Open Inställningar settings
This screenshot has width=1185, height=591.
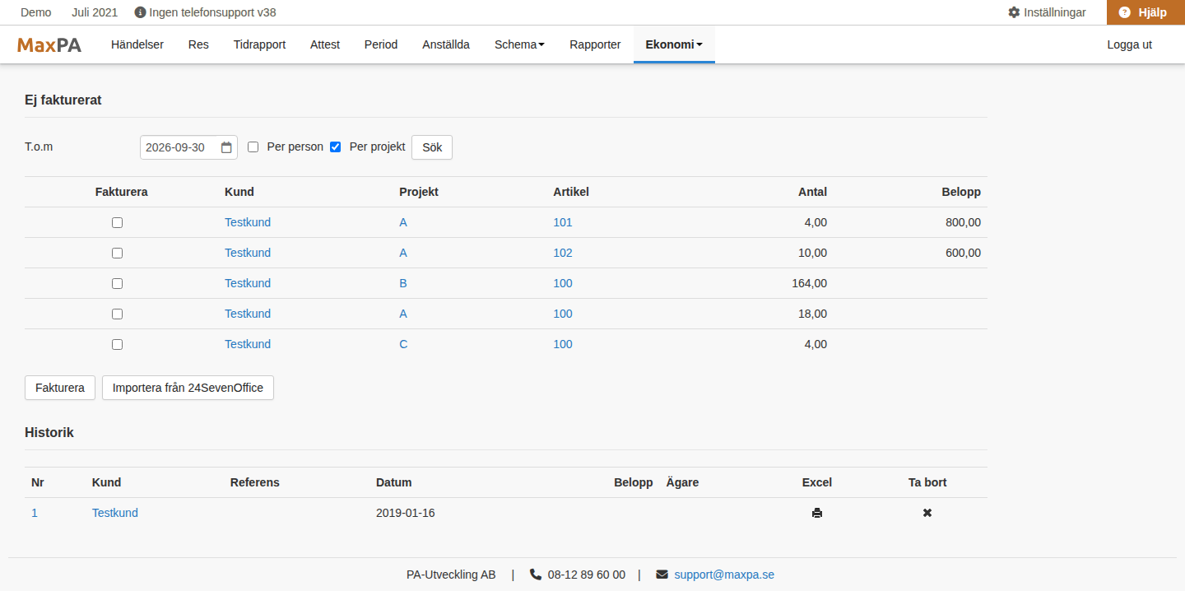1047,12
